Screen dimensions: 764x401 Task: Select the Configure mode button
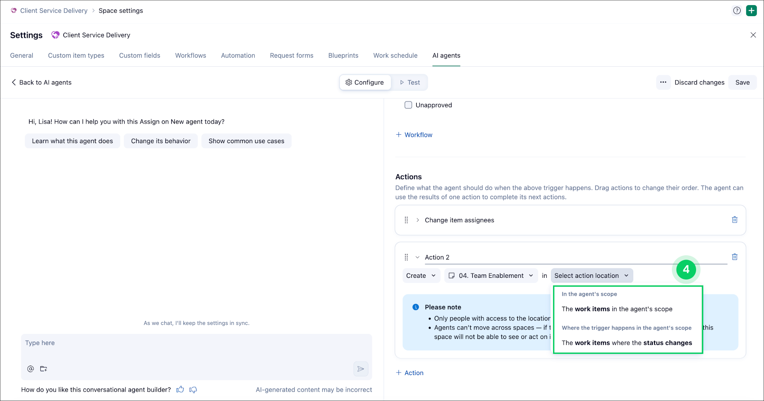[365, 82]
